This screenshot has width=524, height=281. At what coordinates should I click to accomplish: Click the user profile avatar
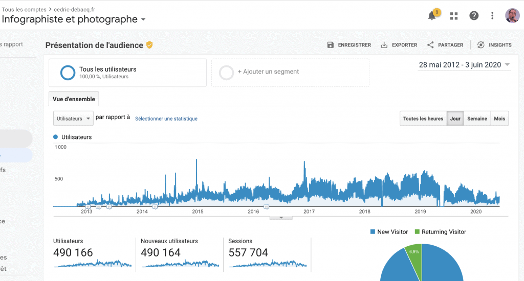click(512, 16)
